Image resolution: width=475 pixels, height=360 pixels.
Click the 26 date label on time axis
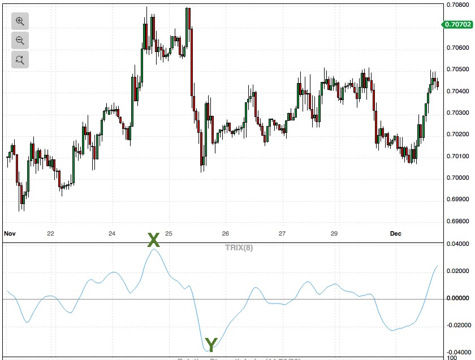pos(225,233)
